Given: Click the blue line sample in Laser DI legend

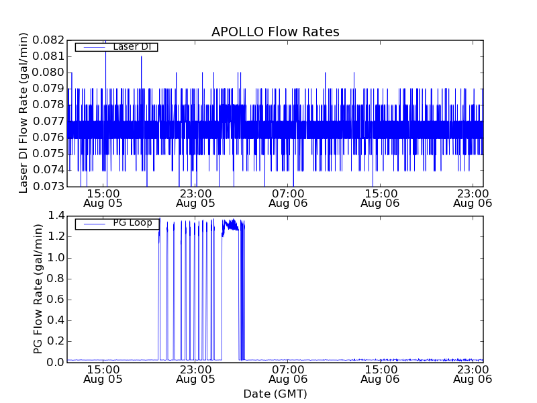Looking at the screenshot, I should [93, 47].
